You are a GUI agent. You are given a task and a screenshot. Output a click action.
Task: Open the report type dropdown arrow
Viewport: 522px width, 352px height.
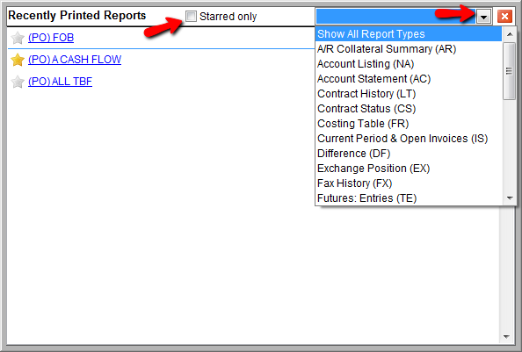(x=483, y=17)
